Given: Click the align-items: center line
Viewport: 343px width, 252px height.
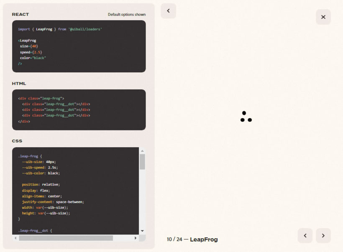Looking at the screenshot, I should [x=42, y=196].
